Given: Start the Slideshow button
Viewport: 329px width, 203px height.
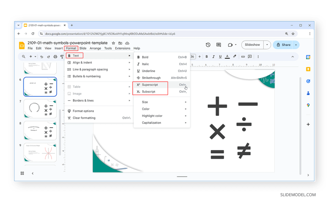Looking at the screenshot, I should click(252, 45).
